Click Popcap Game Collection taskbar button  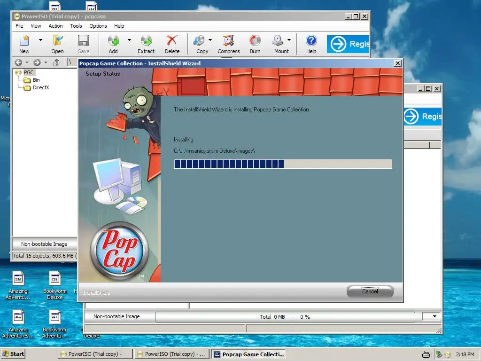pyautogui.click(x=248, y=354)
